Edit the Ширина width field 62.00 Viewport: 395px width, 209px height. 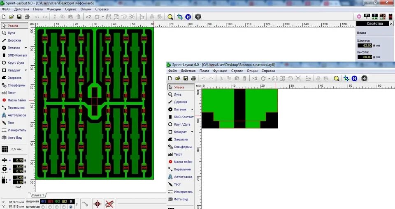point(365,46)
